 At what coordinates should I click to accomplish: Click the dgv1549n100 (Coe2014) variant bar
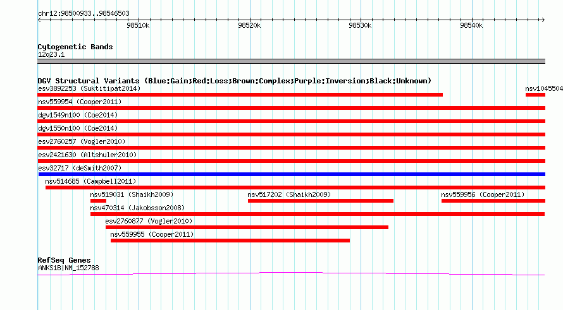[292, 121]
